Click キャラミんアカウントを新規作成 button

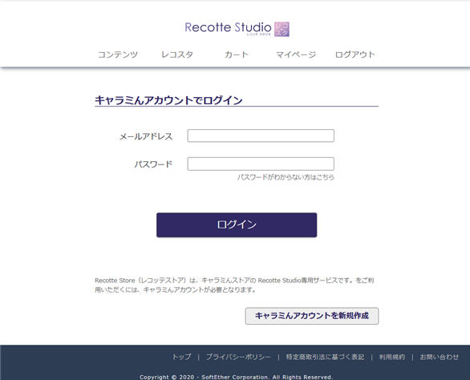pos(312,316)
